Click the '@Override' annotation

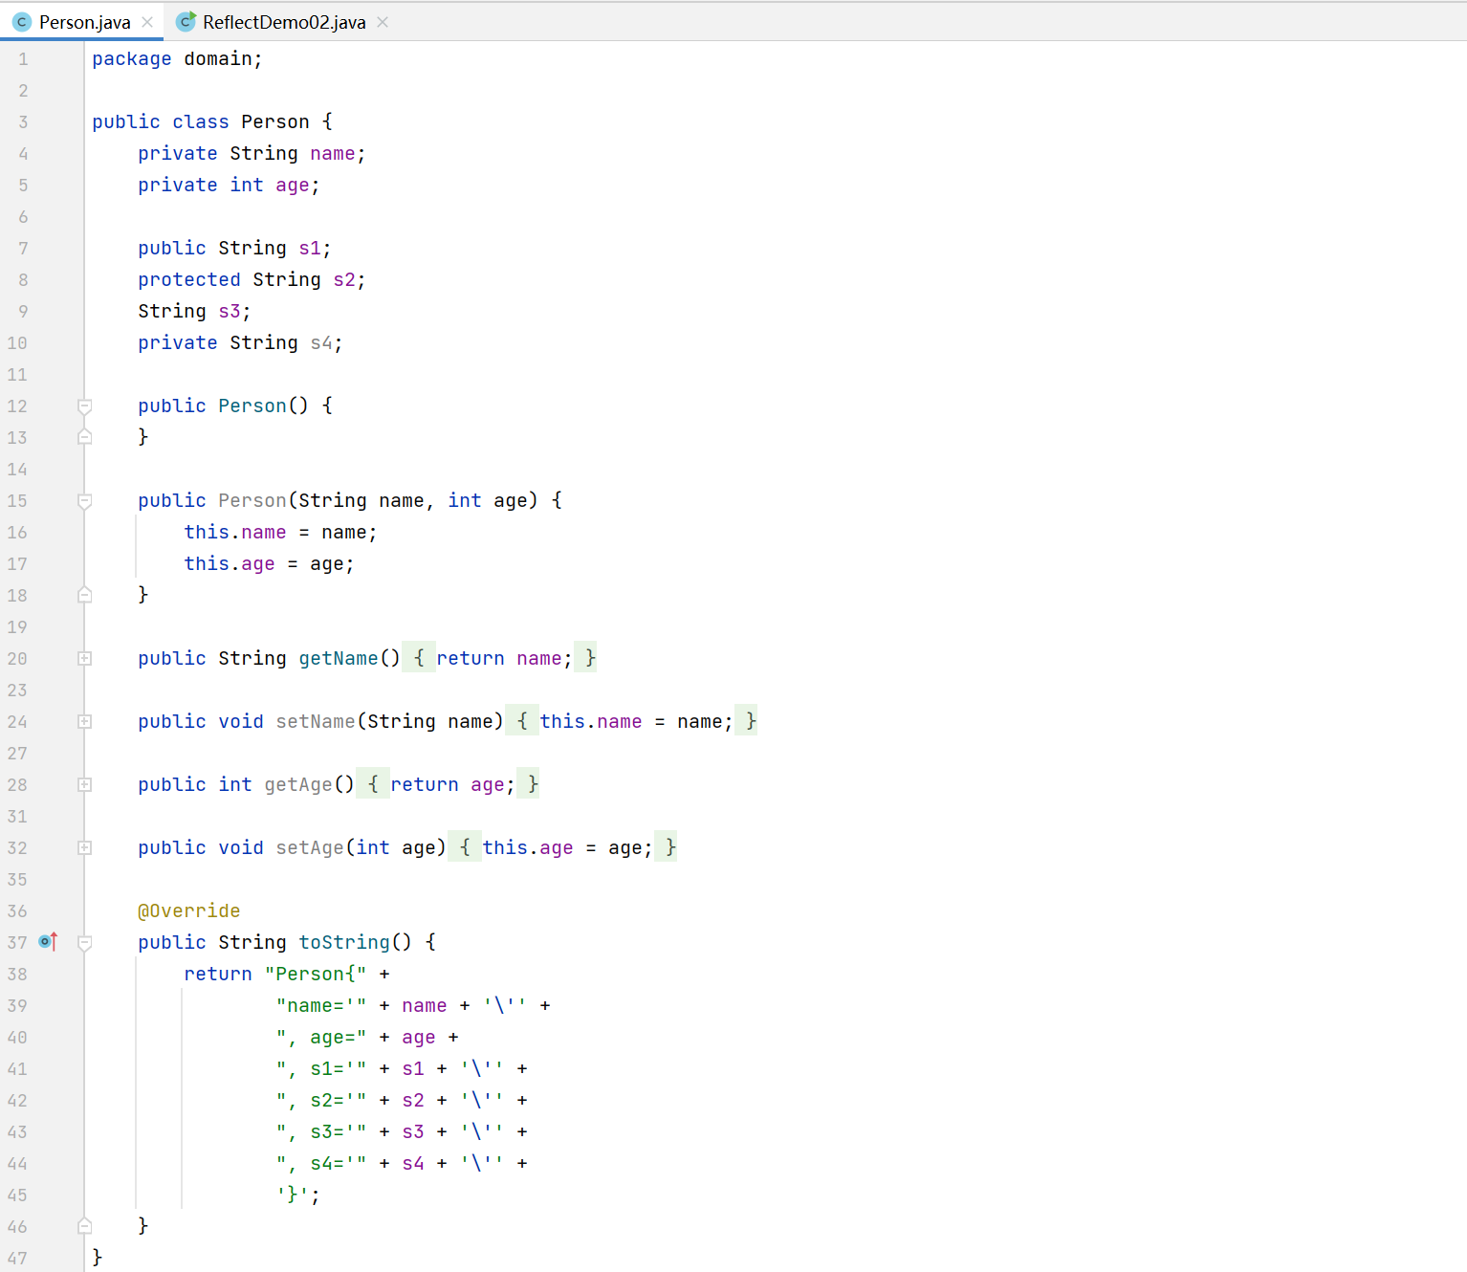point(189,910)
